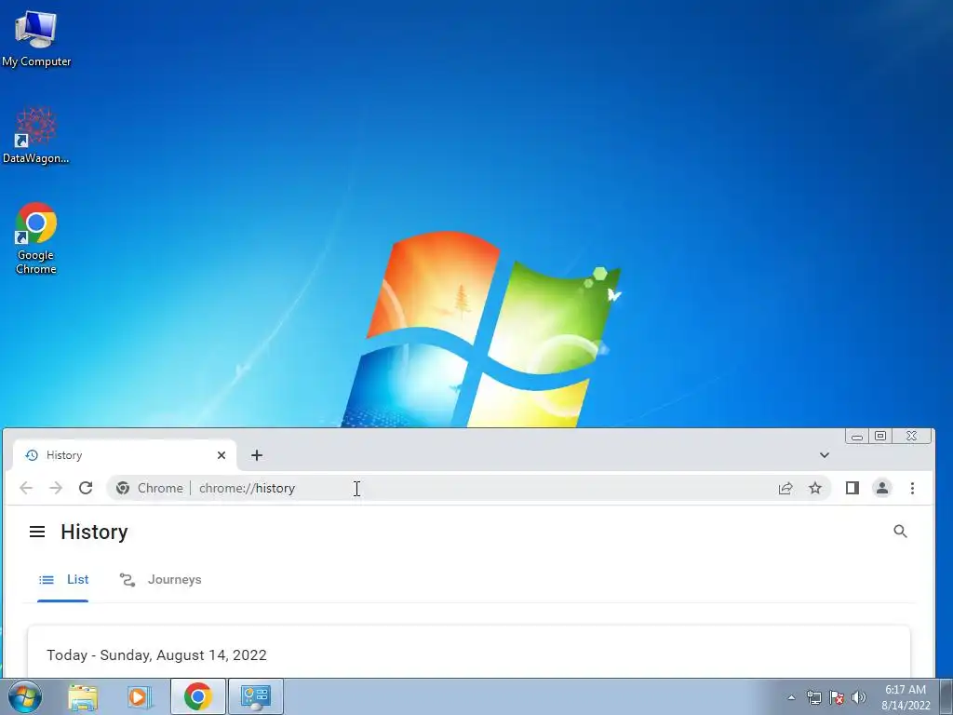
Task: Click the Chrome site info icon
Action: click(123, 488)
